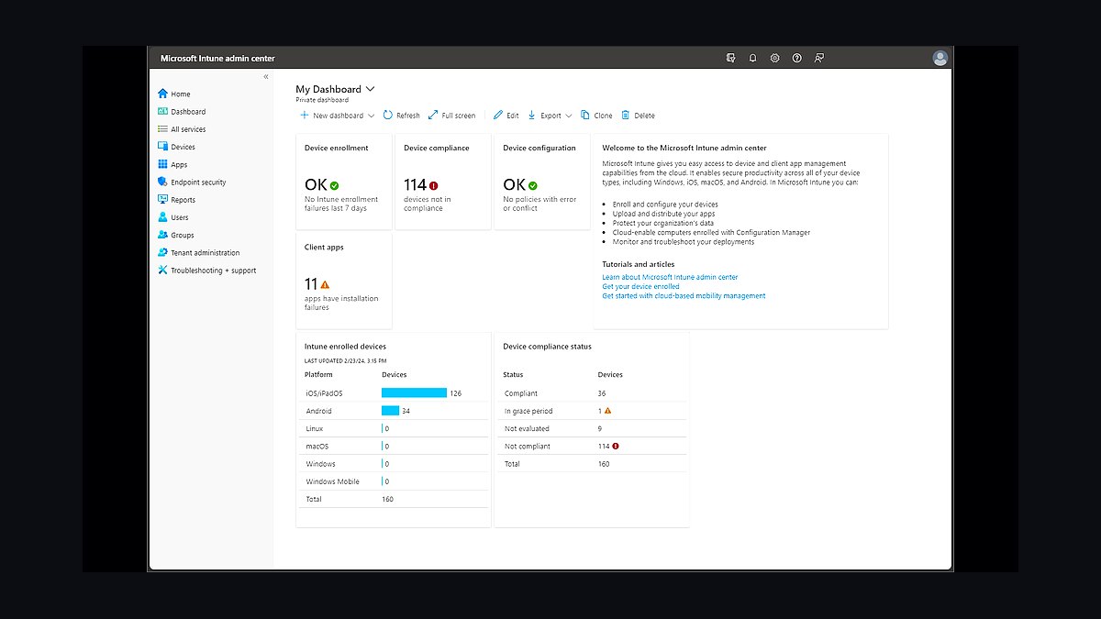
Task: Click the Devices icon in sidebar
Action: 162,147
